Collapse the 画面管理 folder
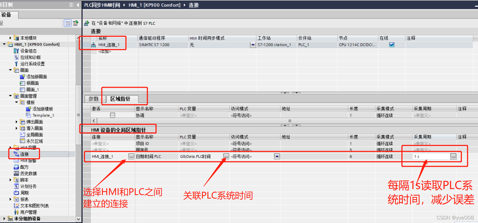The width and height of the screenshot is (478, 223). (x=10, y=96)
